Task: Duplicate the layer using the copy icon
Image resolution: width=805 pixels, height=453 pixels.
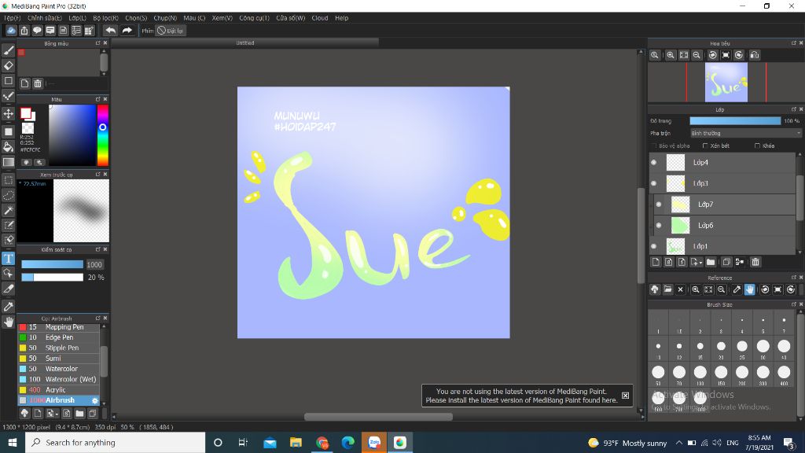Action: coord(726,262)
